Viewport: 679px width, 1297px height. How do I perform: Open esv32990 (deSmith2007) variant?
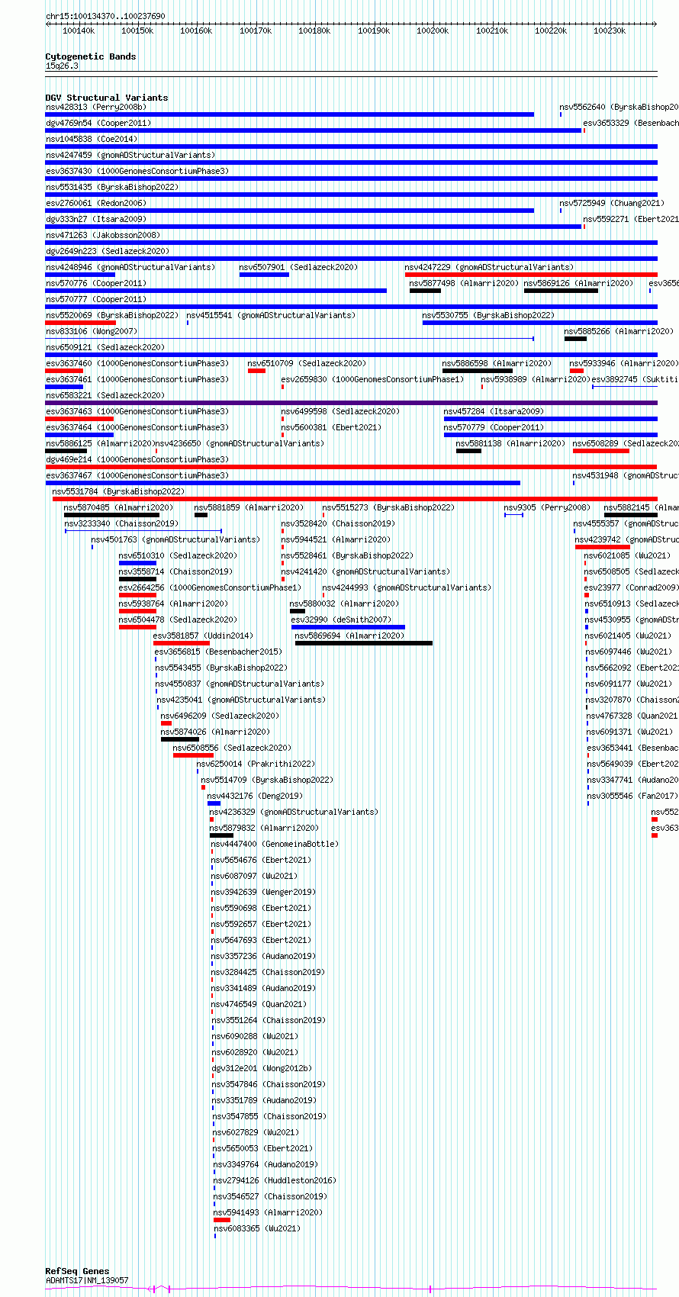pos(341,620)
